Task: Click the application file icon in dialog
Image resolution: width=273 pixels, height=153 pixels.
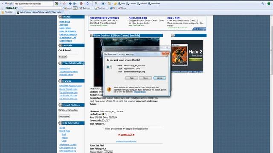Action: pyautogui.click(x=109, y=67)
